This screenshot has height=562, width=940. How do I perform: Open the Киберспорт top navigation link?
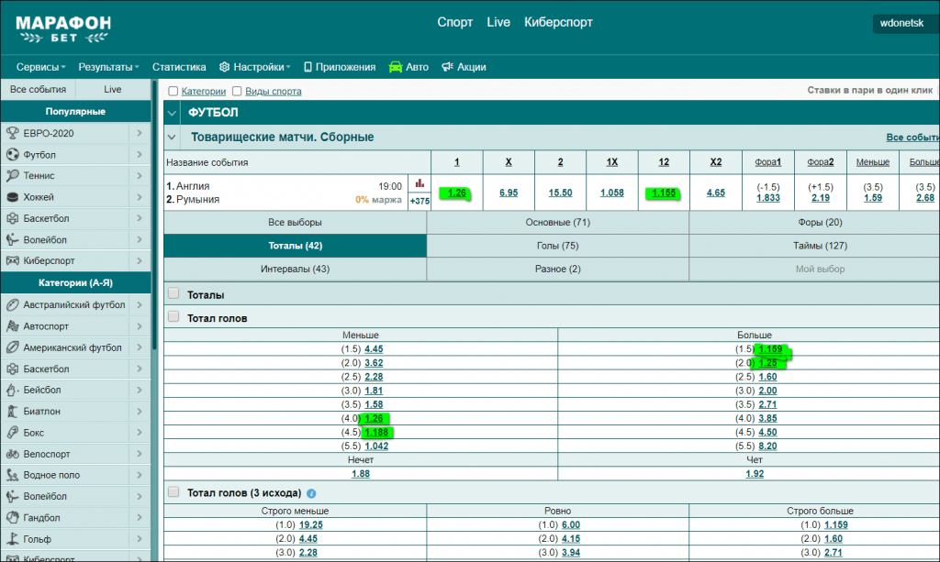pyautogui.click(x=558, y=22)
